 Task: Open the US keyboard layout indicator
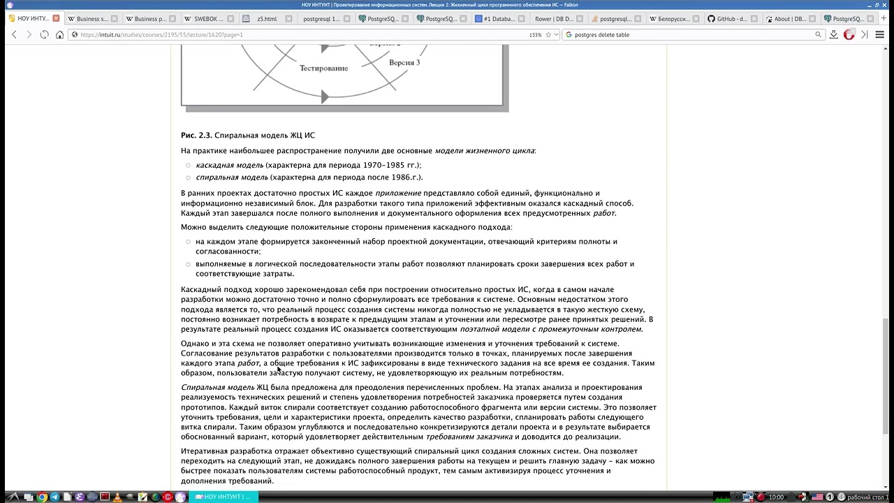tap(817, 497)
